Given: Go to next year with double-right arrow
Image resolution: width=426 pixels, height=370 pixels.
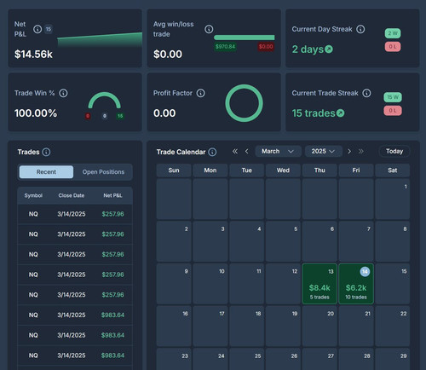Looking at the screenshot, I should (x=361, y=151).
